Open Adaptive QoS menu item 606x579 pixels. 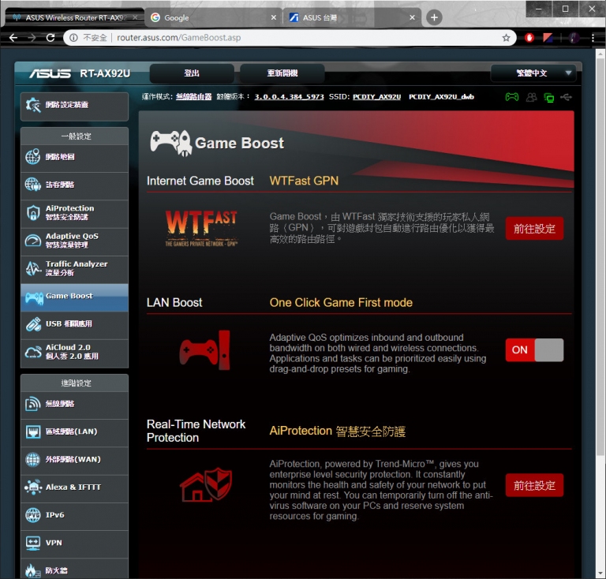click(75, 241)
